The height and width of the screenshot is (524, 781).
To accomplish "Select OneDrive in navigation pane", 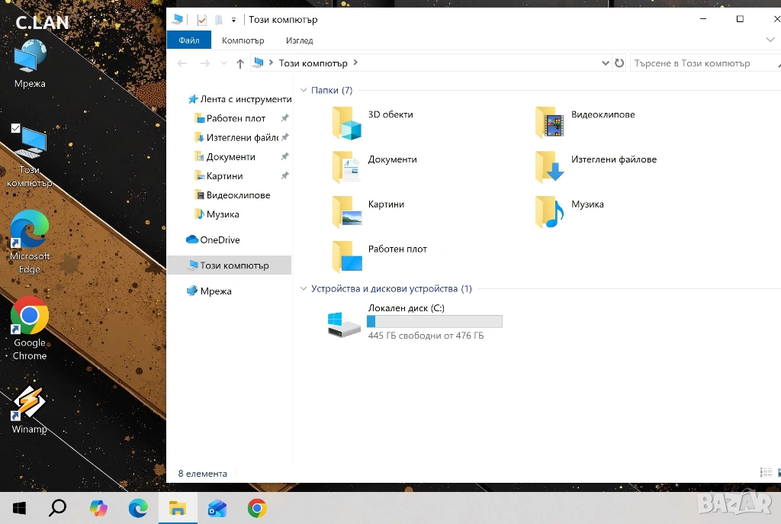I will click(220, 239).
